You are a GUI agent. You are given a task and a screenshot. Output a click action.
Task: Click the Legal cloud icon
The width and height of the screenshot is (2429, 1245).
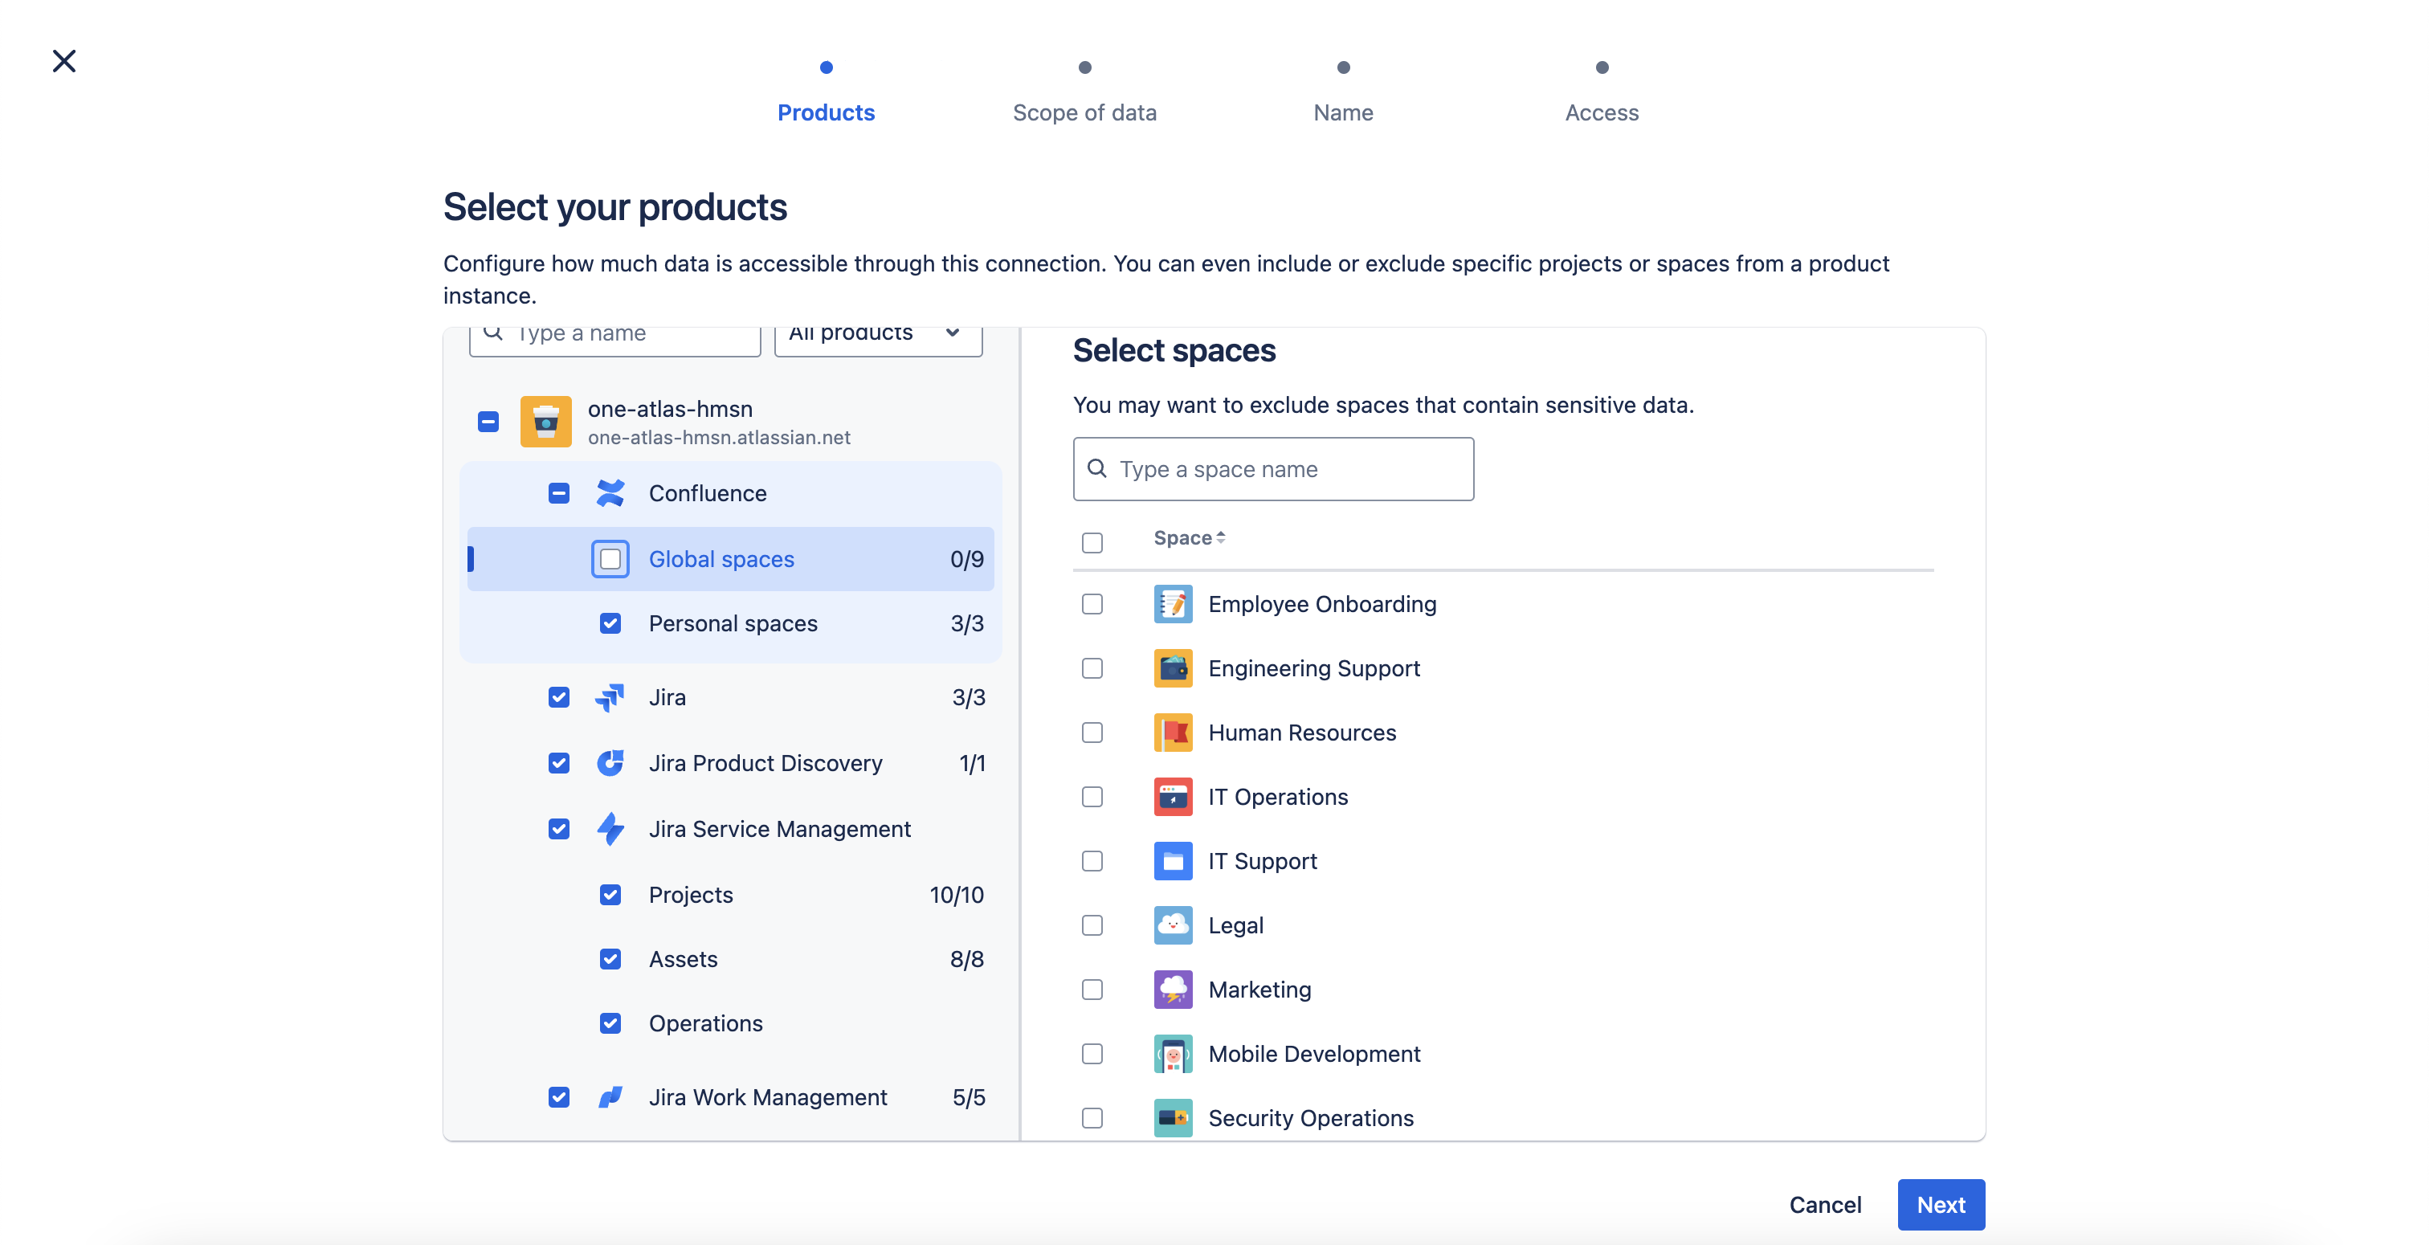(1173, 925)
